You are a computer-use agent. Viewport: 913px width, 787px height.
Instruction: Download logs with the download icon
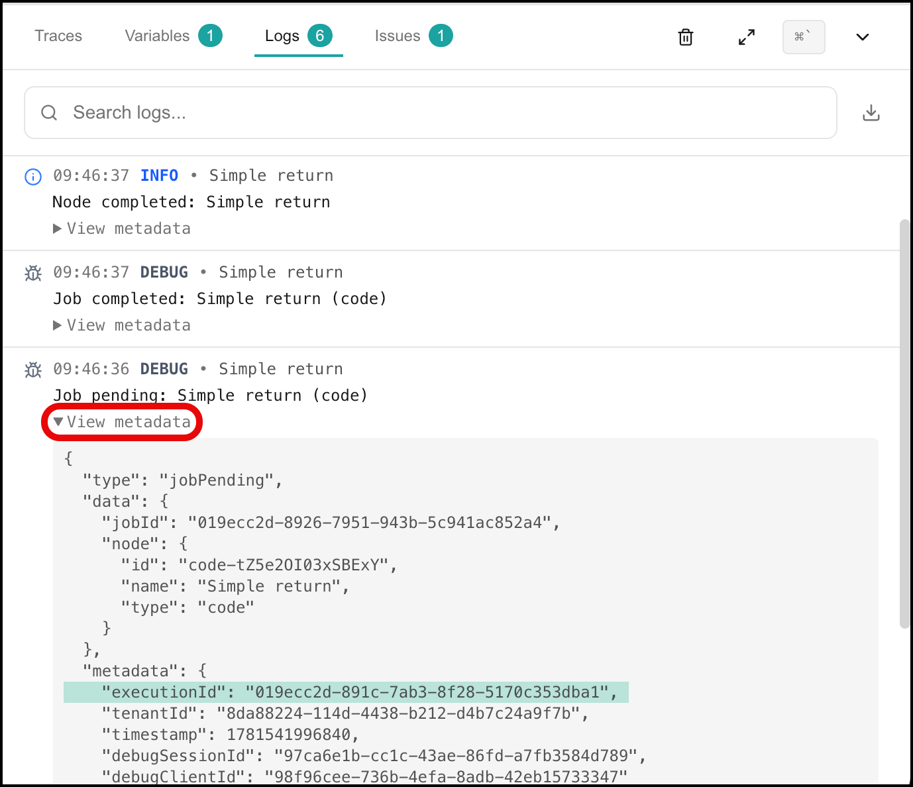871,113
